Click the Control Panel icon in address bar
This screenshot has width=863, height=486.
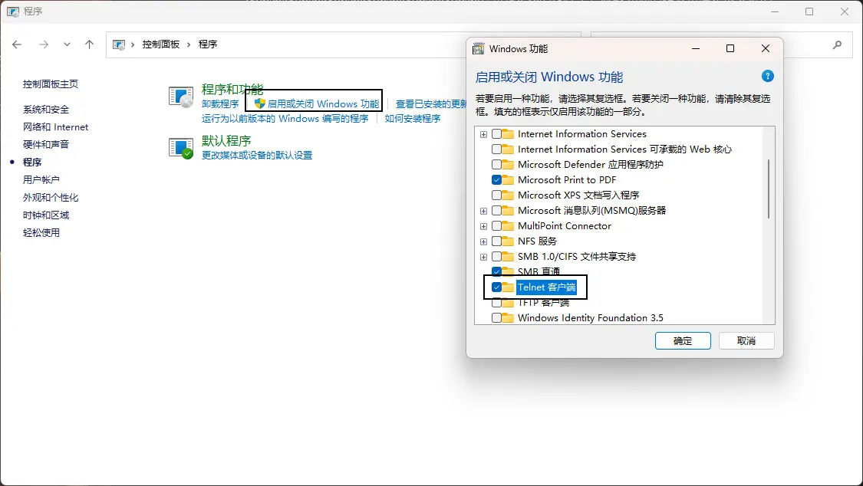(118, 44)
